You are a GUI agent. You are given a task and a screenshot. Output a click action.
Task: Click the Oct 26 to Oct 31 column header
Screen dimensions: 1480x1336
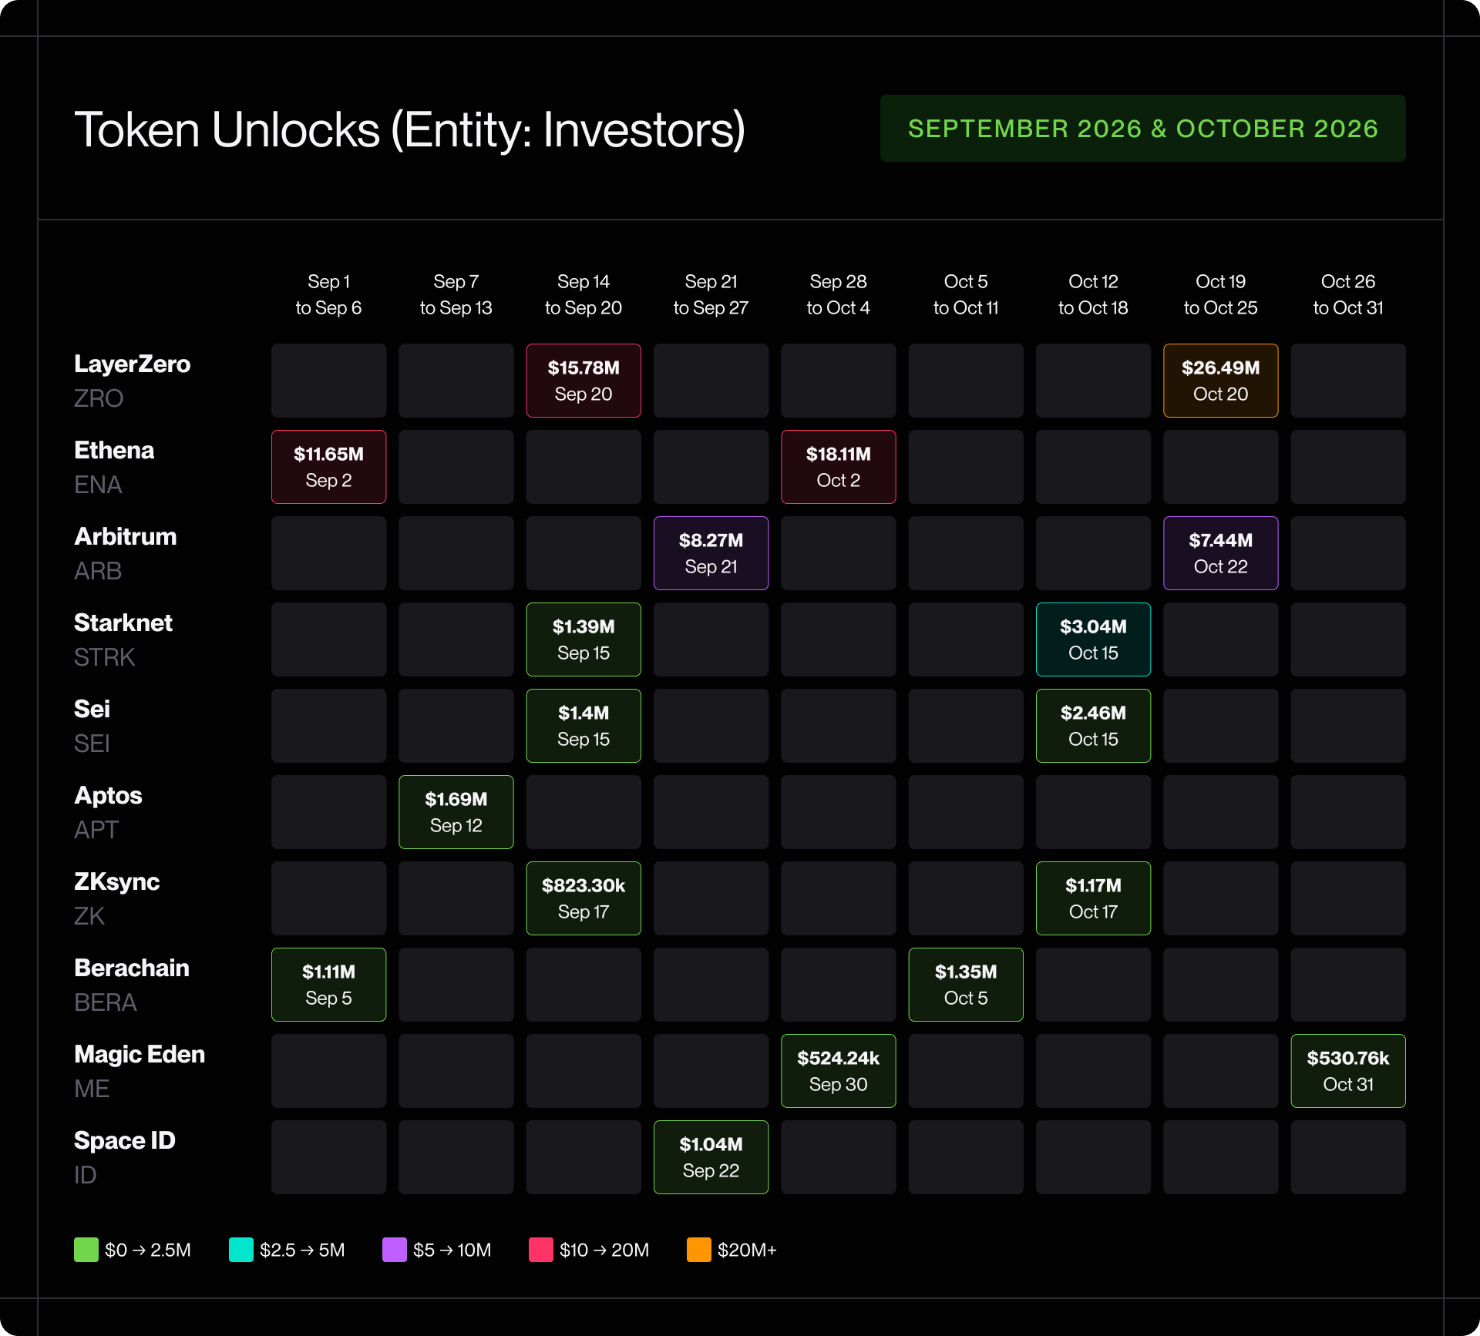coord(1348,294)
